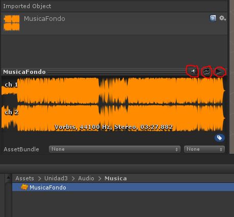Image resolution: width=234 pixels, height=217 pixels.
Task: Toggle auto-play audio speaker icon
Action: point(193,71)
